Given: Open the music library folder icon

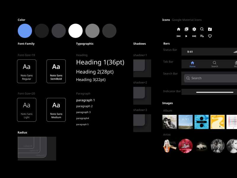Looking at the screenshot, I should [210, 29].
